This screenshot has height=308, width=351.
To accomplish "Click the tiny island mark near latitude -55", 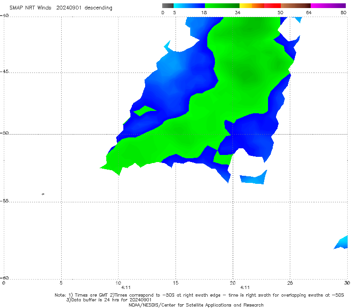I will coord(43,194).
